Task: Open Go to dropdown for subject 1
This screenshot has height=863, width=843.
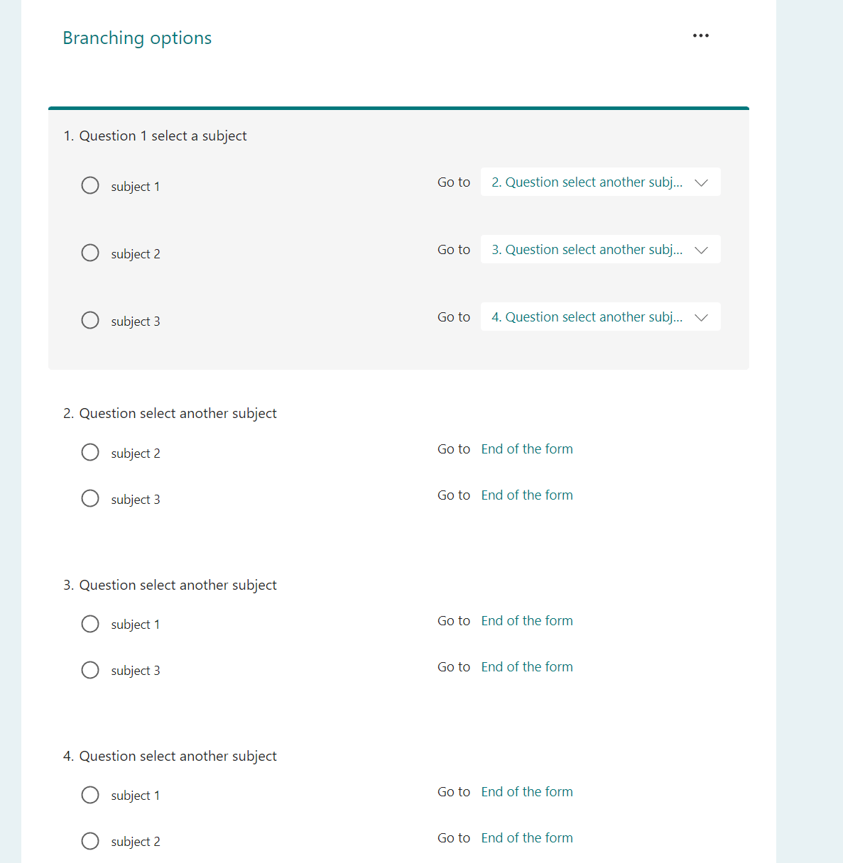Action: 601,182
